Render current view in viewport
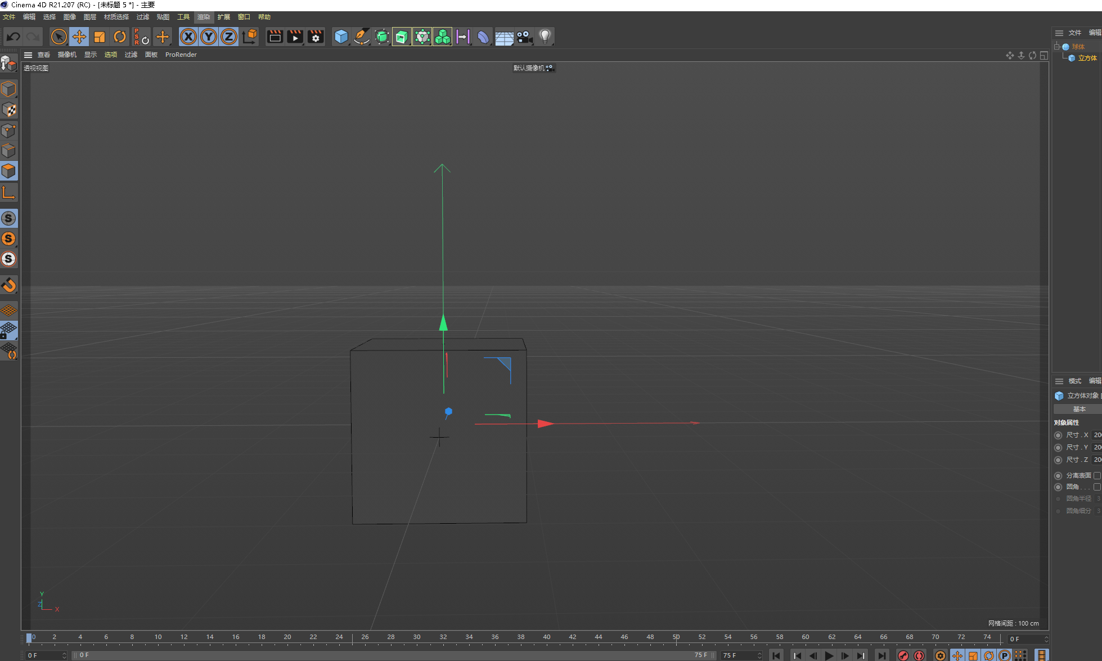The height and width of the screenshot is (661, 1102). tap(275, 37)
